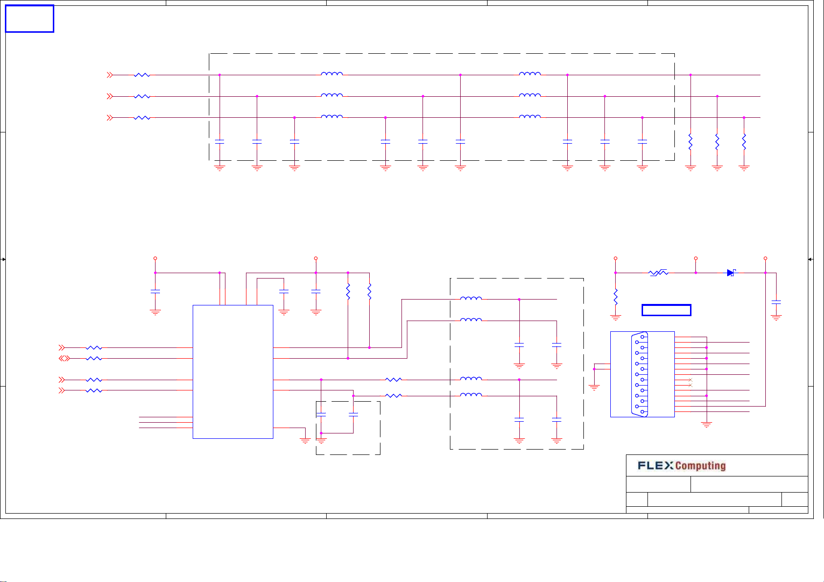Viewport: 824px width, 582px height.
Task: Select the dashed box around two capacitors below the IC
Action: (348, 428)
